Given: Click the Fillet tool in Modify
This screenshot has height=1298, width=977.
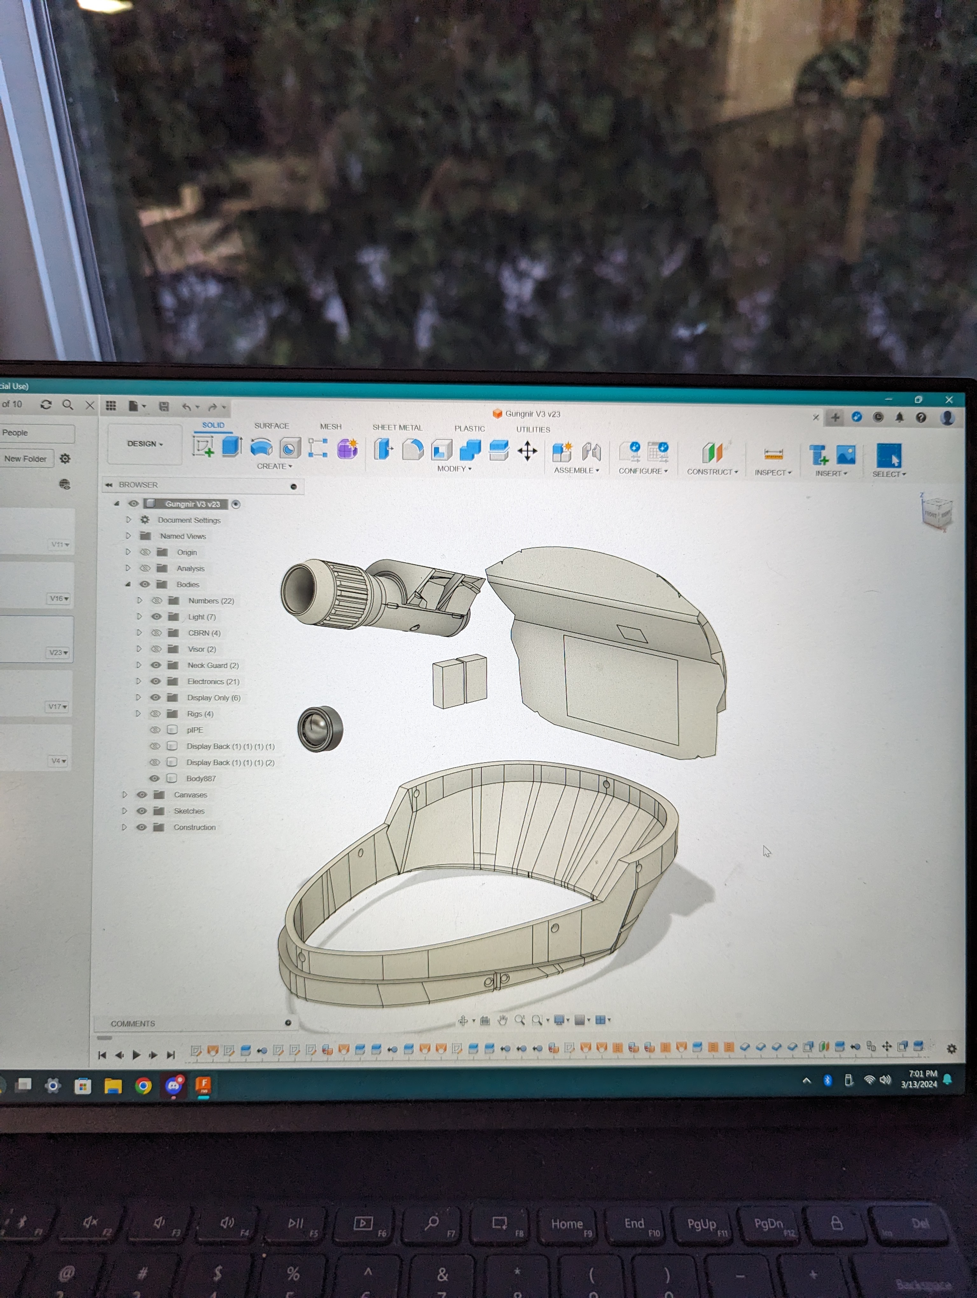Looking at the screenshot, I should [413, 450].
